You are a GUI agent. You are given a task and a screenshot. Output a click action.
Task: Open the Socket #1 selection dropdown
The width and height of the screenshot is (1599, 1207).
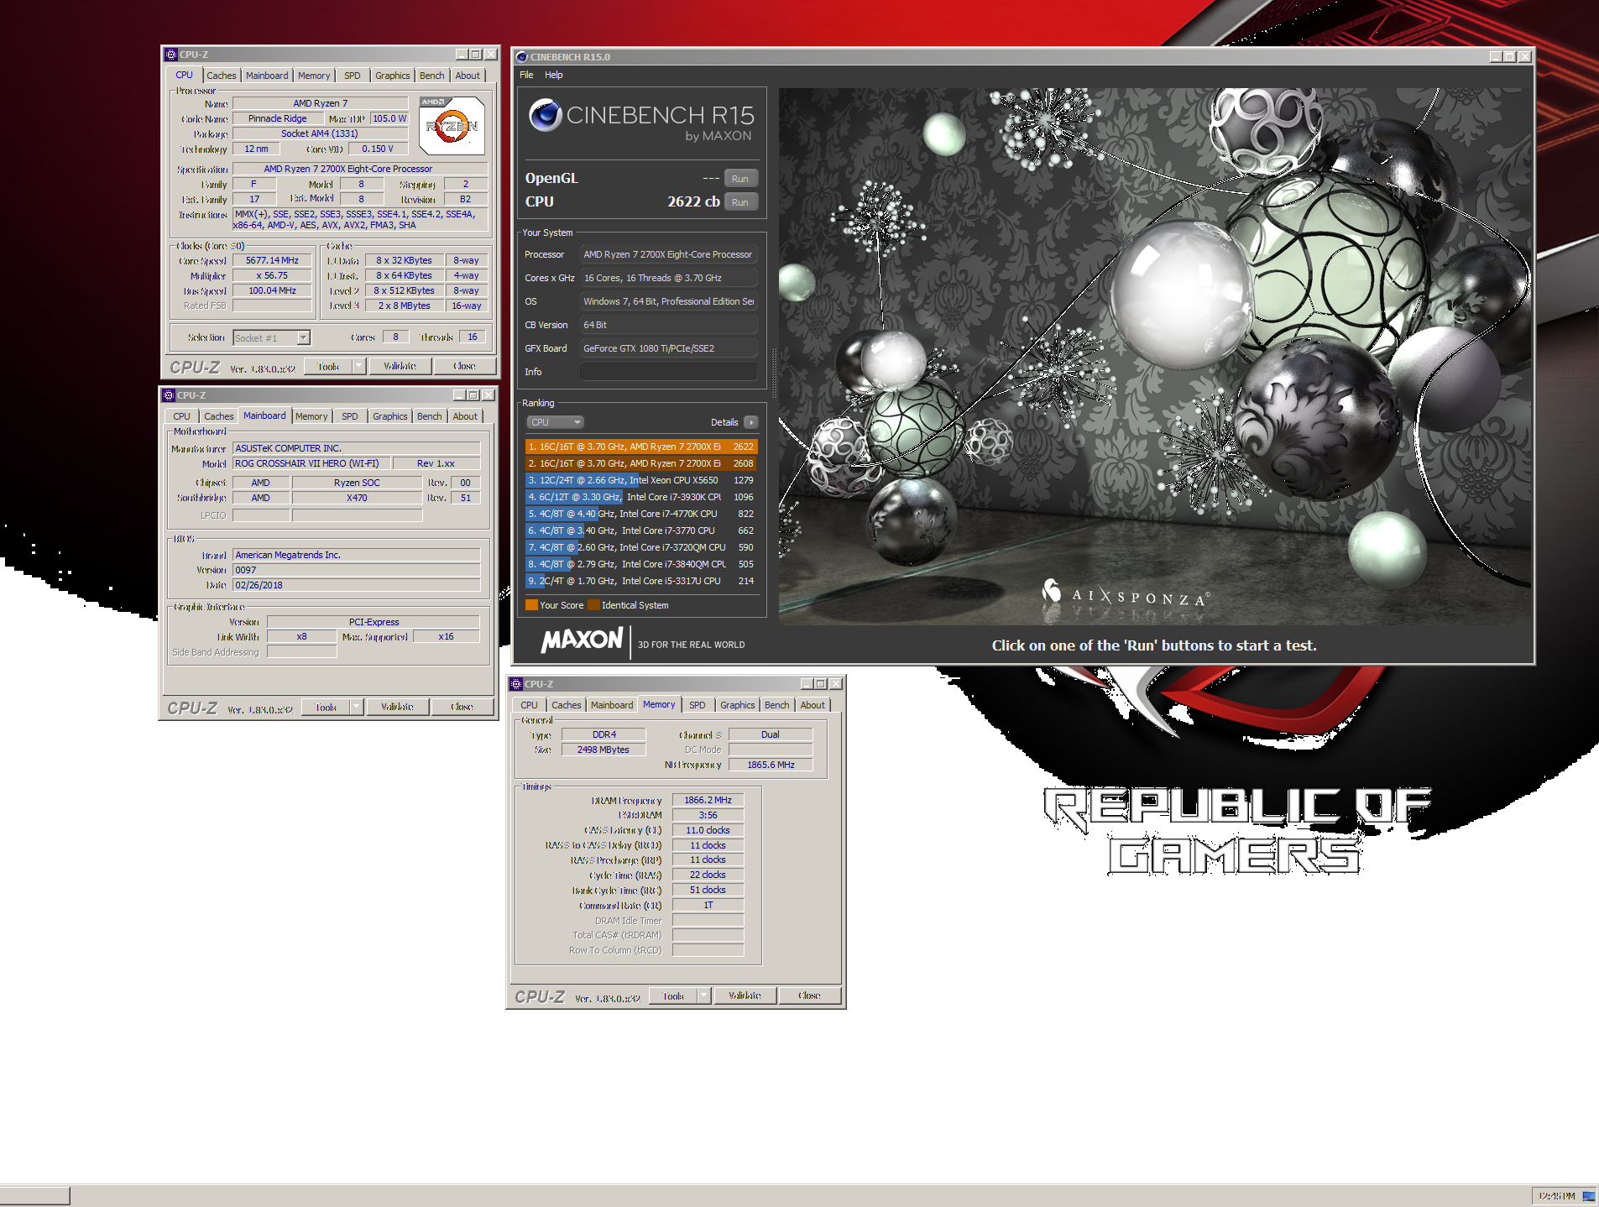303,337
